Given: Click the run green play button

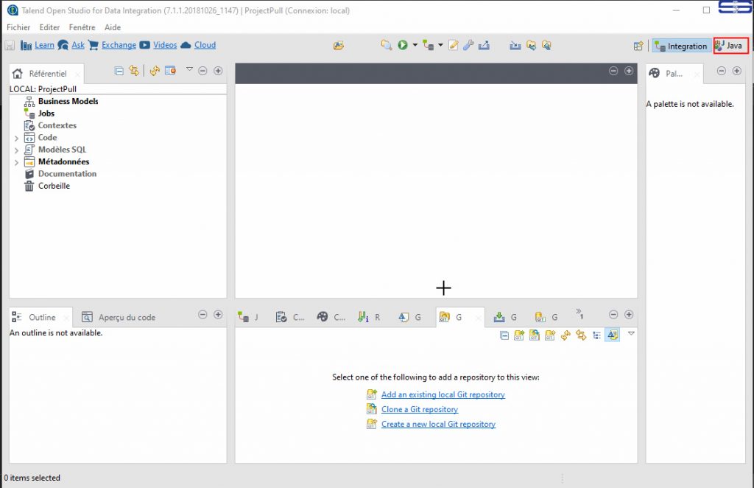Looking at the screenshot, I should coord(403,45).
